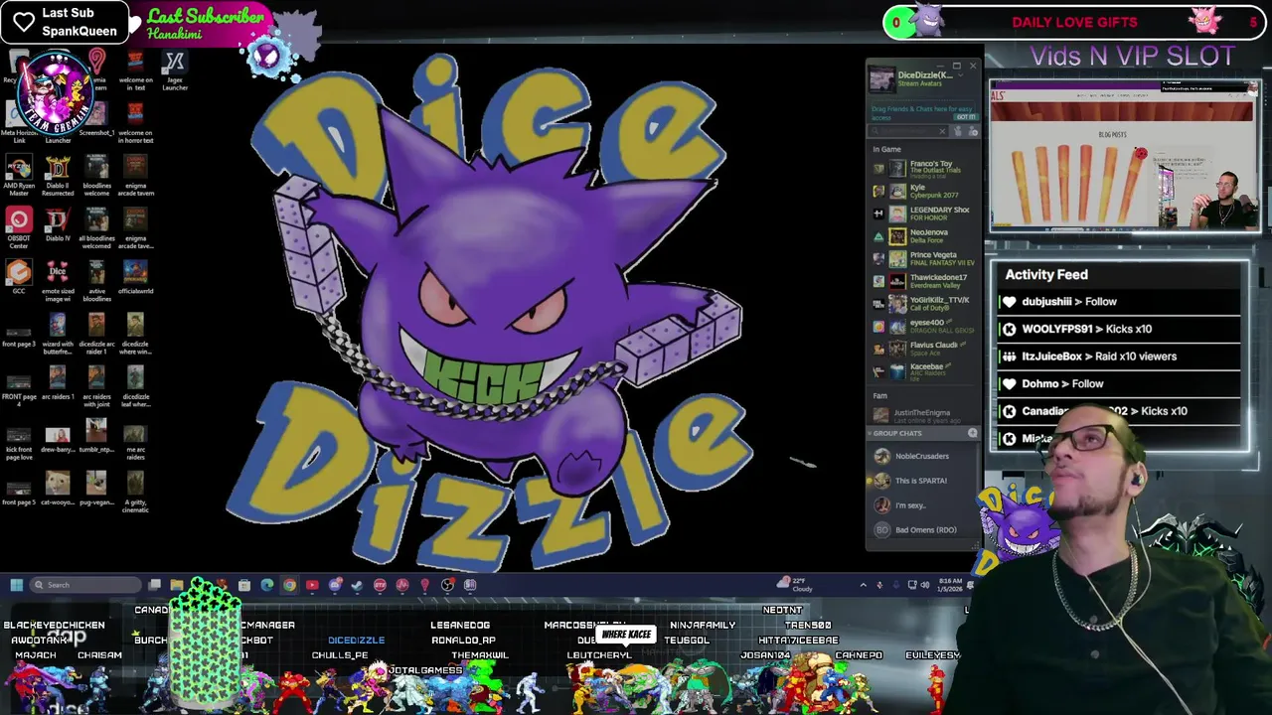
Task: Open Google Chrome from the taskbar
Action: 289,585
